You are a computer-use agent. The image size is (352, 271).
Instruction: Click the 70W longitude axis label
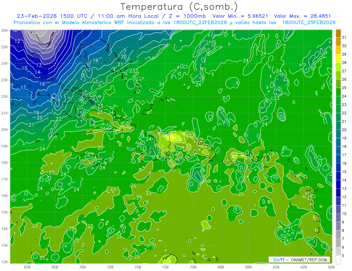coord(193,267)
